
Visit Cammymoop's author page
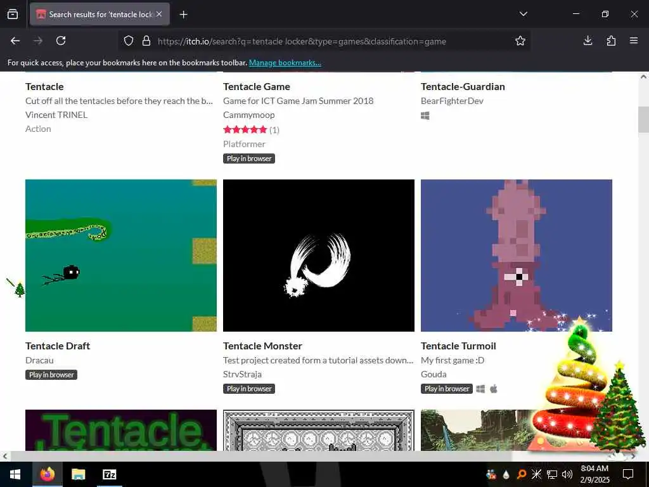coord(248,115)
